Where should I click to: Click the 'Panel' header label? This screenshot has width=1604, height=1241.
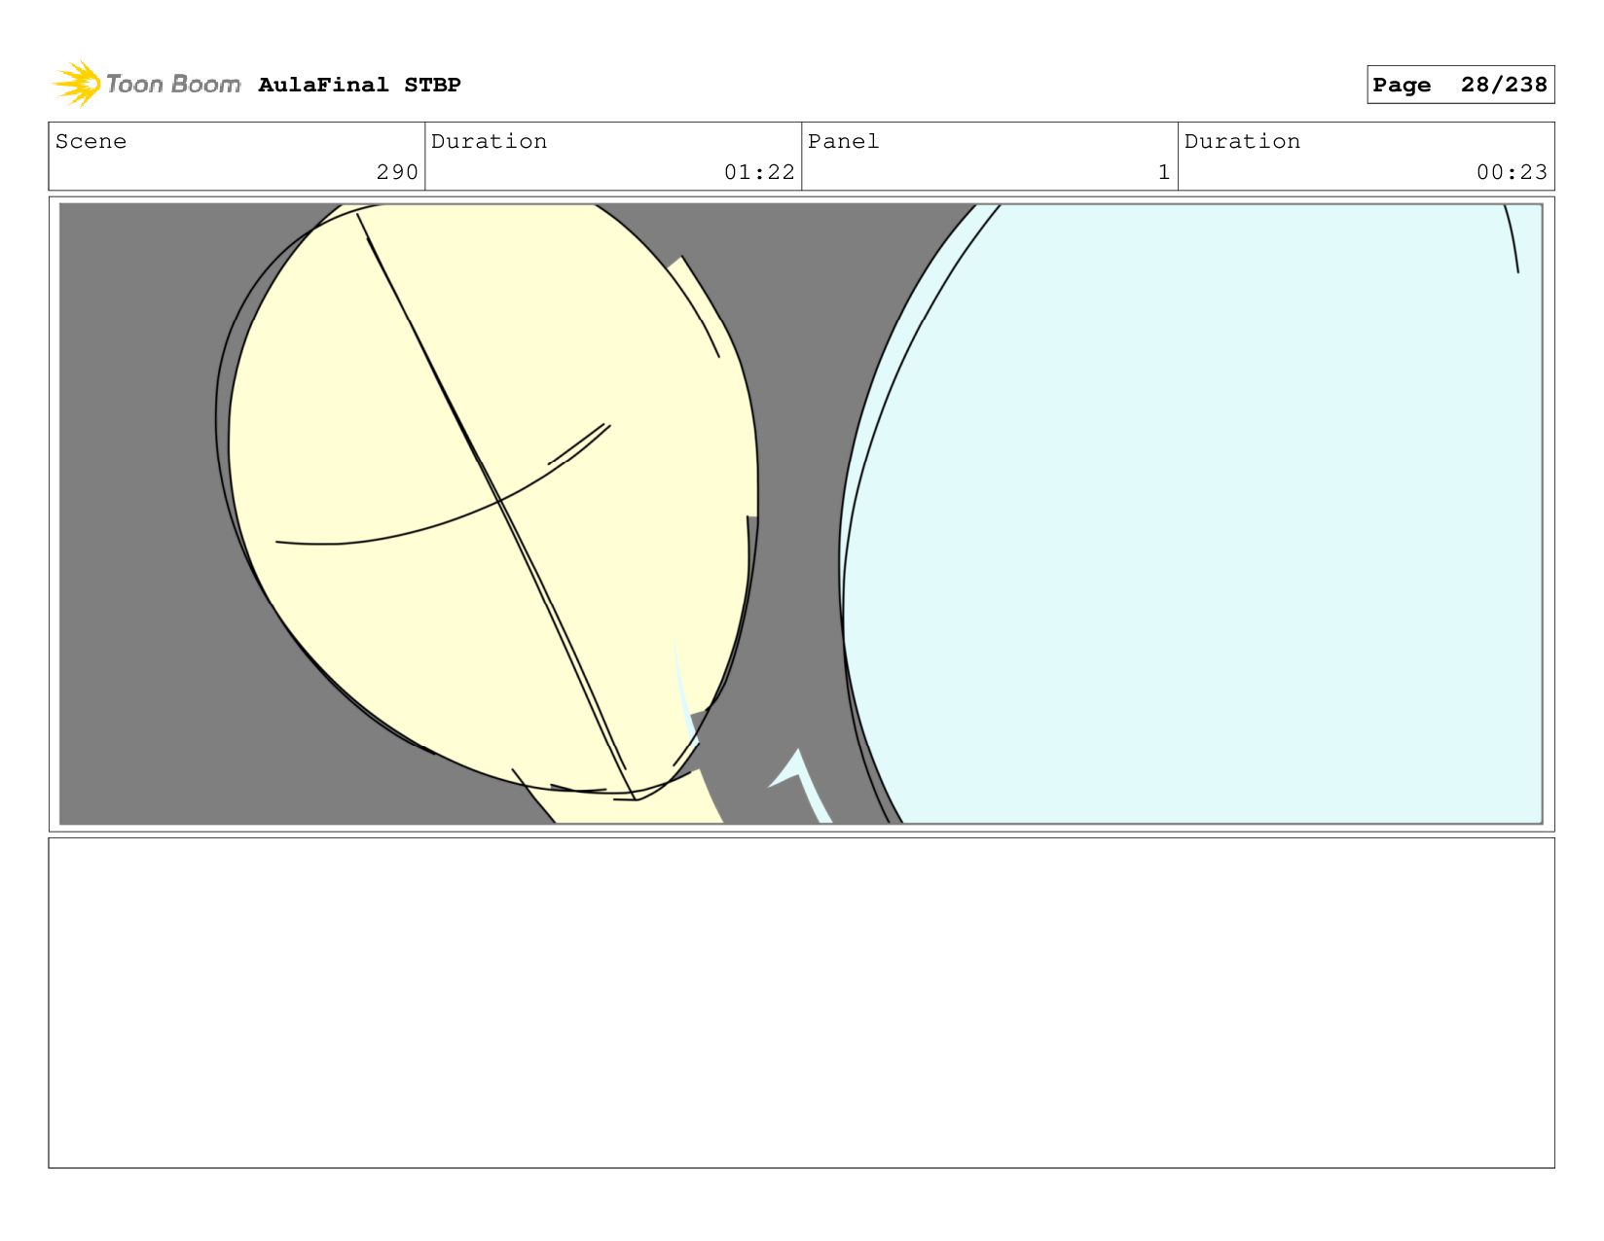point(843,141)
